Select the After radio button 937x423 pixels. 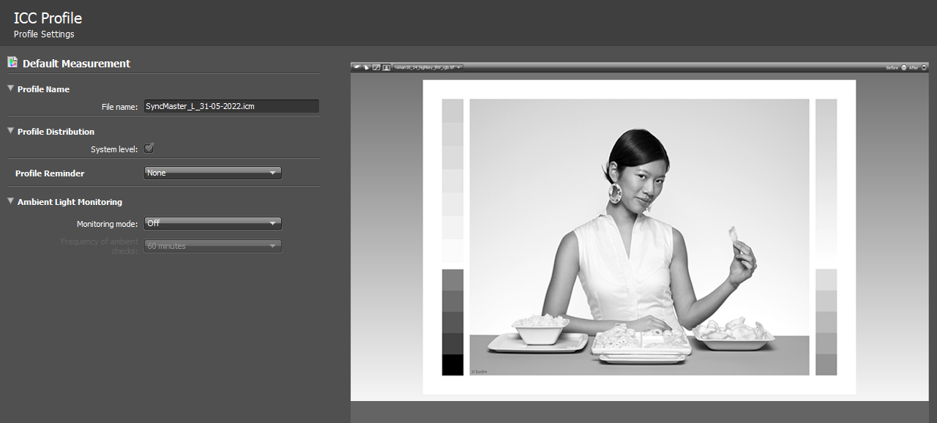(x=924, y=67)
